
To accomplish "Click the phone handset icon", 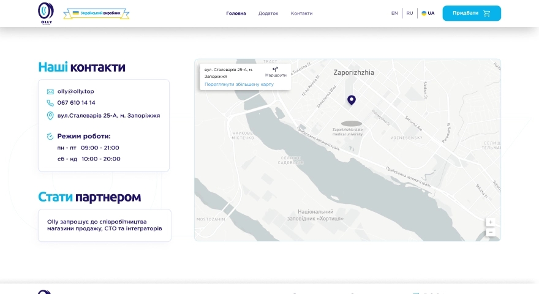I will point(50,103).
